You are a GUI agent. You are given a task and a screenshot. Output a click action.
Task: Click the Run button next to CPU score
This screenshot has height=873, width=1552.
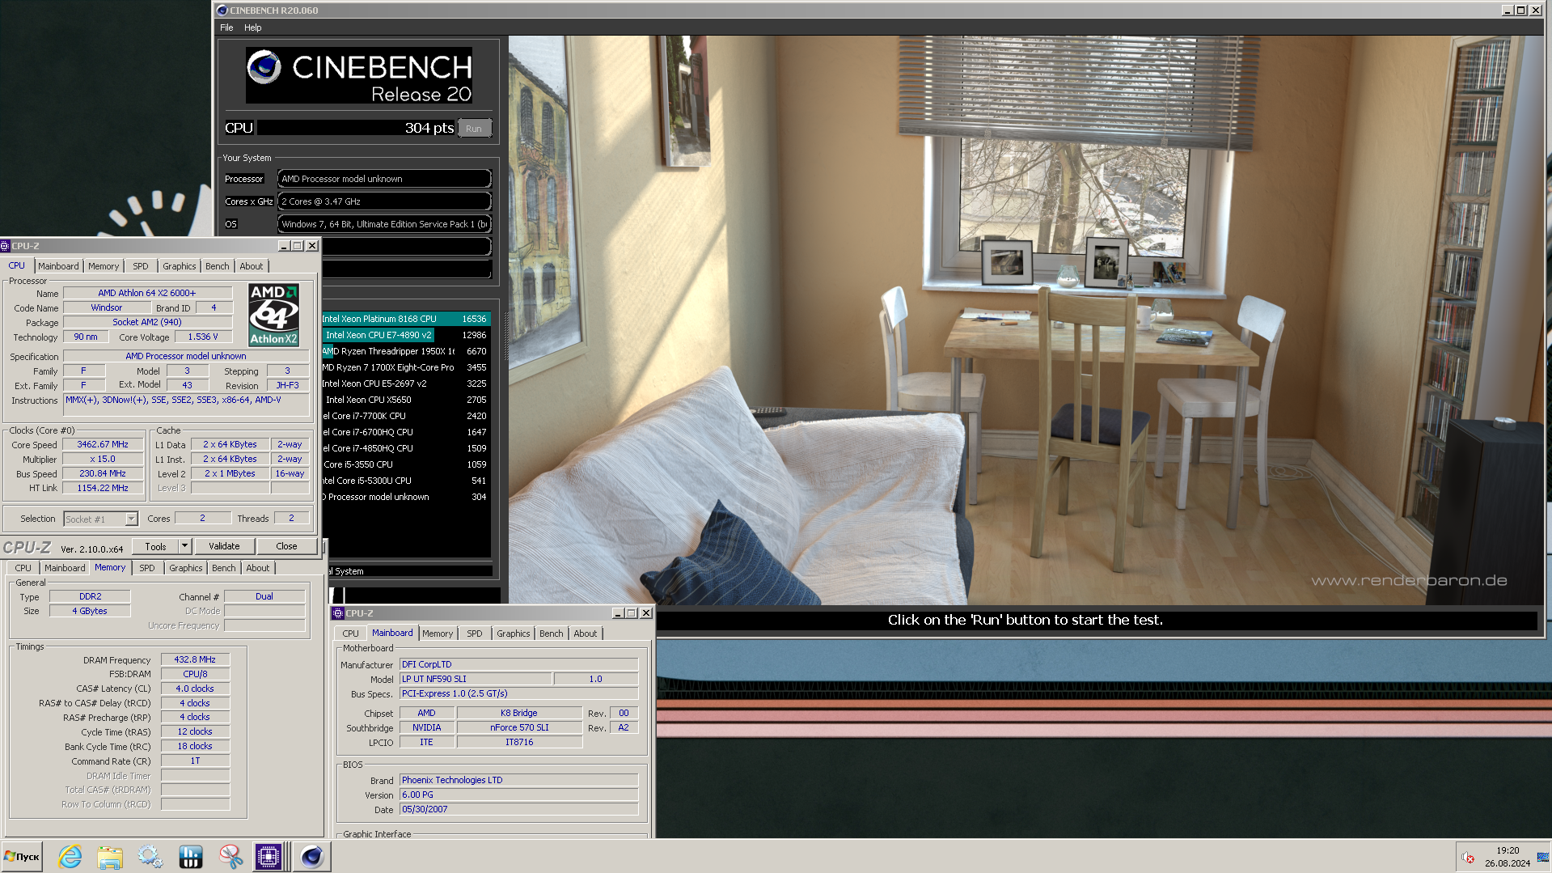point(474,128)
